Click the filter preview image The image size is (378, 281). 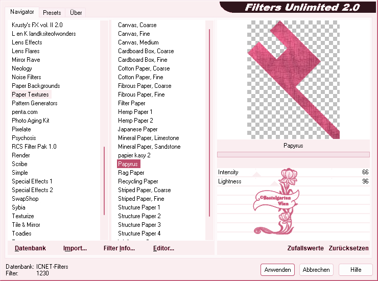click(x=293, y=80)
